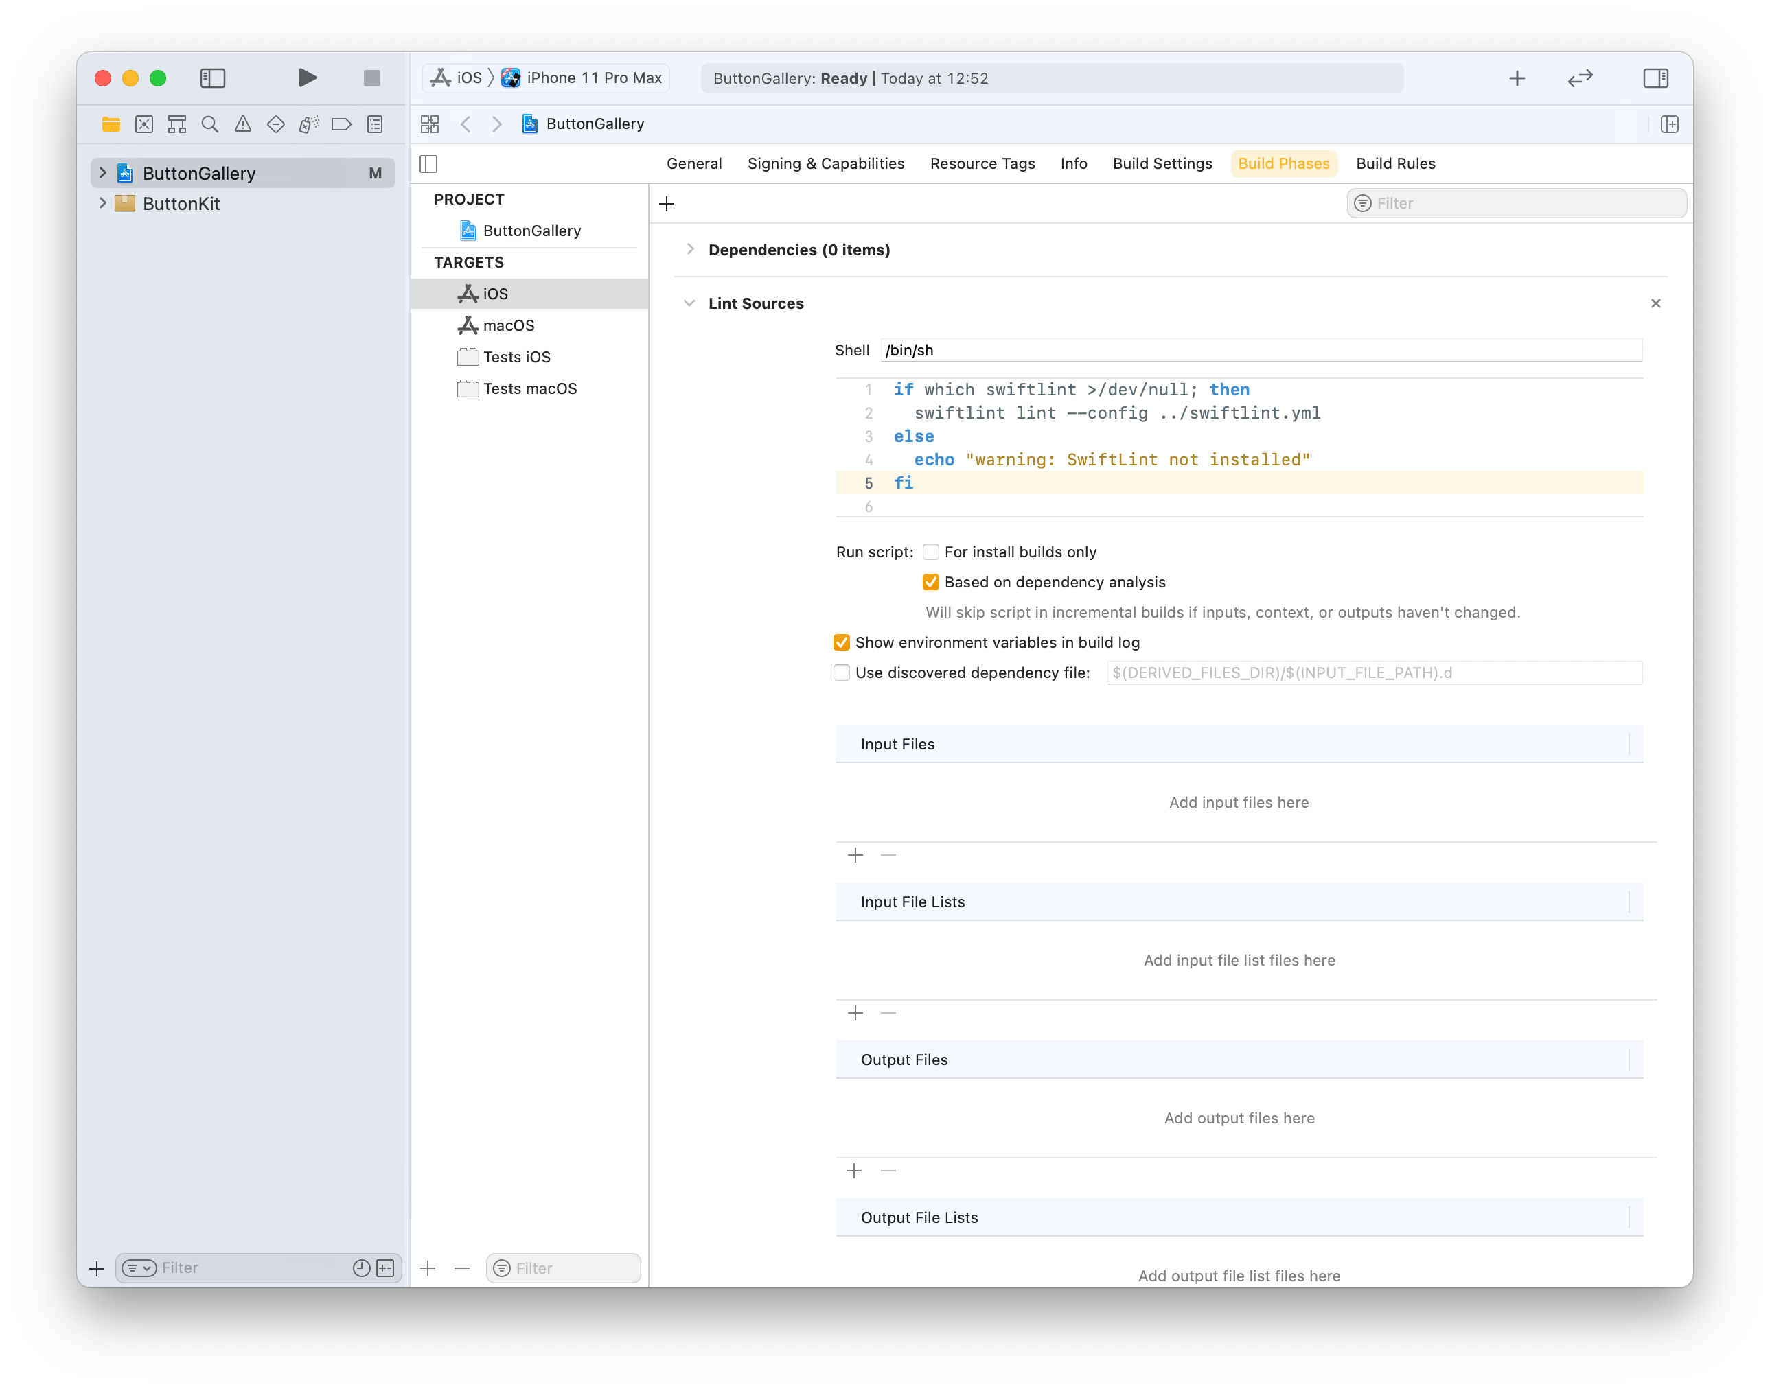
Task: Click the code review arrows icon
Action: click(1580, 78)
